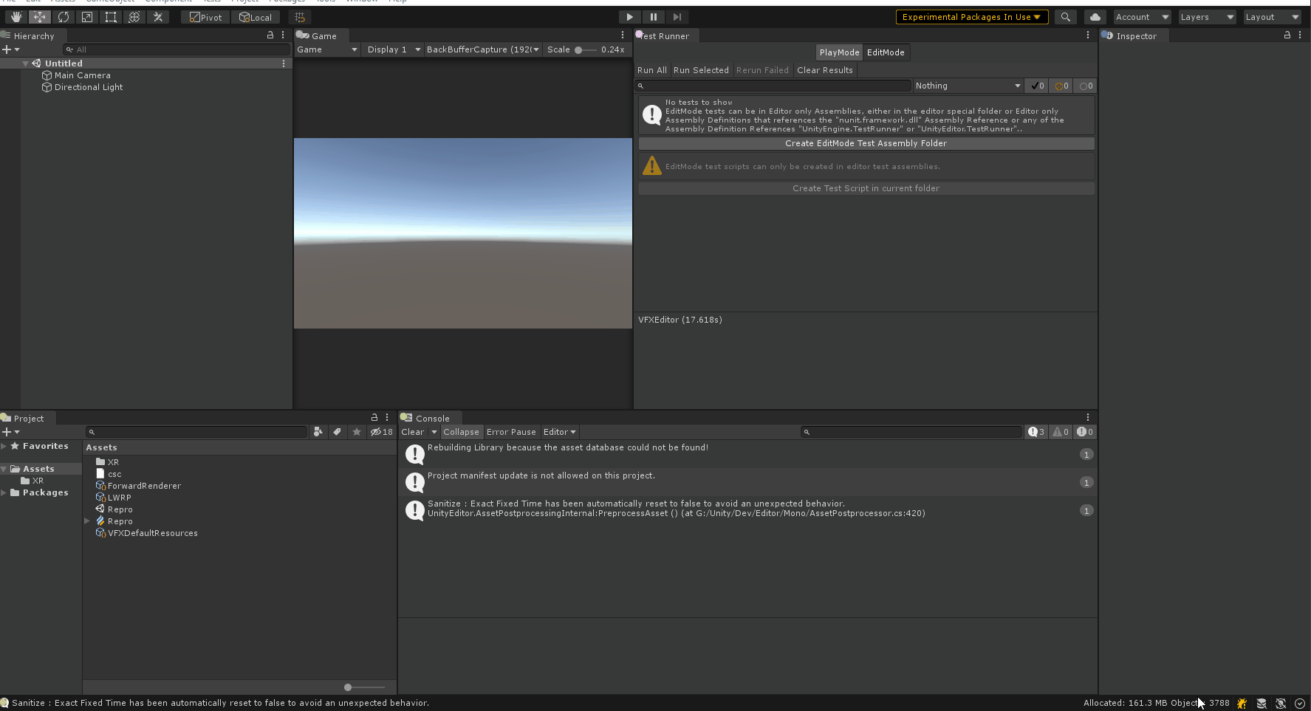Toggle the grid snapping icon
The width and height of the screenshot is (1311, 711).
click(x=300, y=17)
